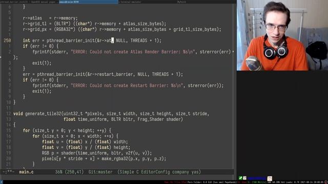The height and width of the screenshot is (184, 328).
Task: Click 'RGBA32*' cast on the grid_px line
Action: coord(65,30)
